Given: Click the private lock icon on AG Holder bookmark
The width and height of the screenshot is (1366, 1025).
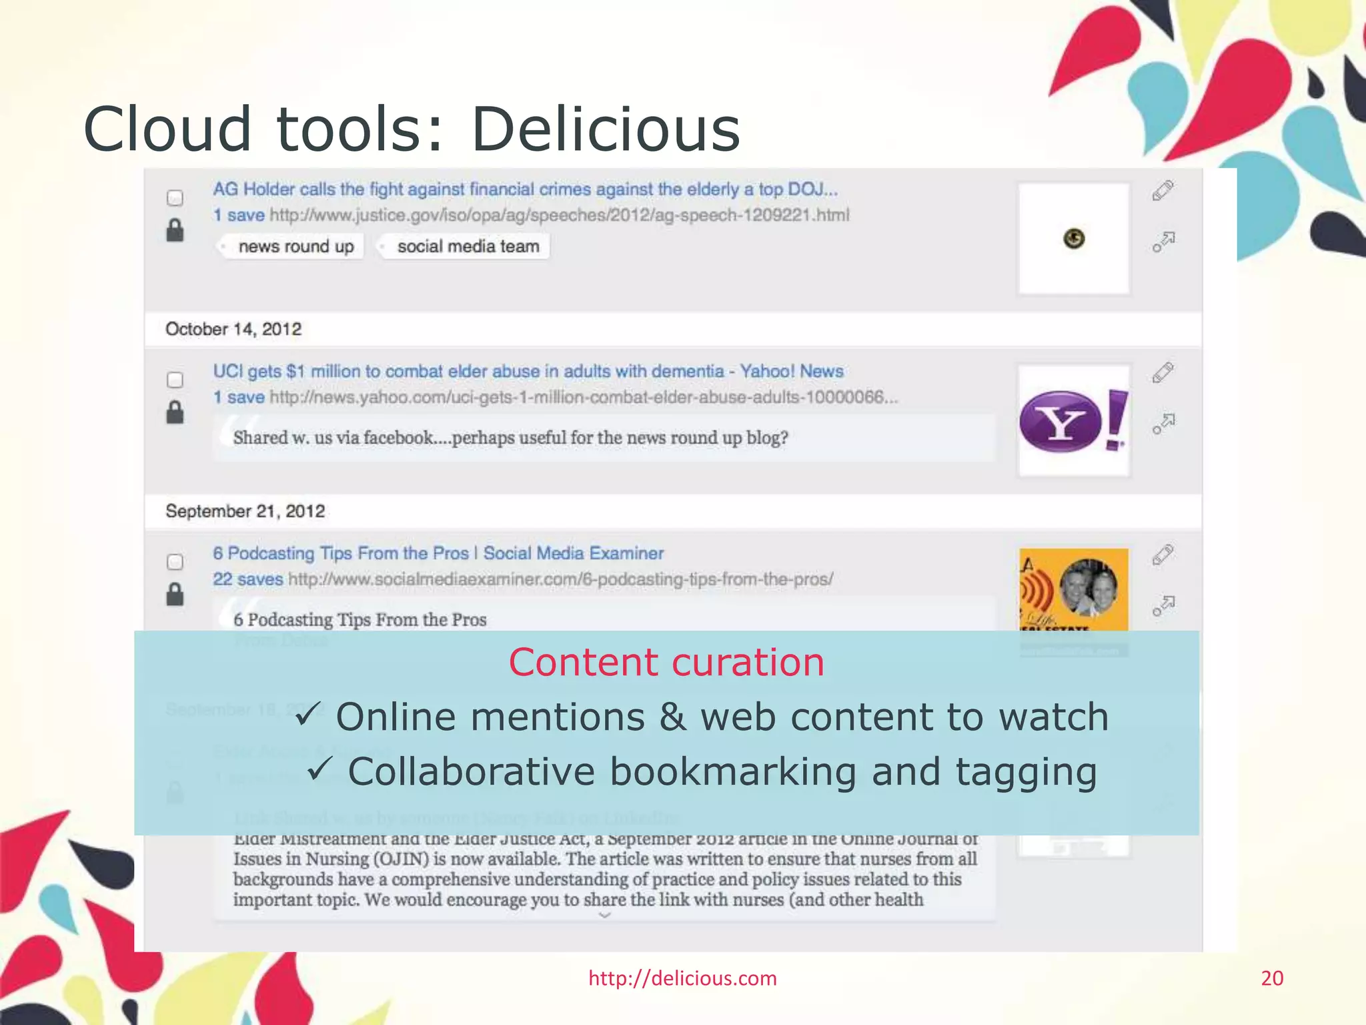Looking at the screenshot, I should [x=175, y=230].
